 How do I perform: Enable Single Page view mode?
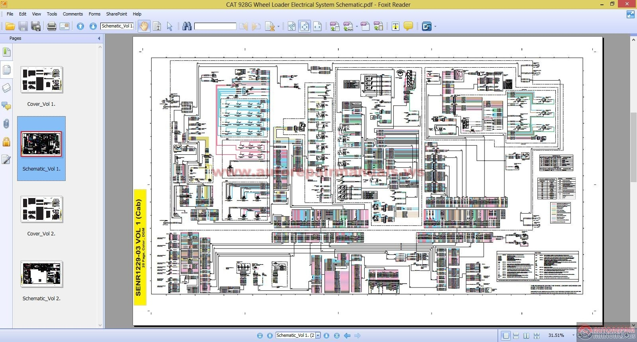pos(506,336)
